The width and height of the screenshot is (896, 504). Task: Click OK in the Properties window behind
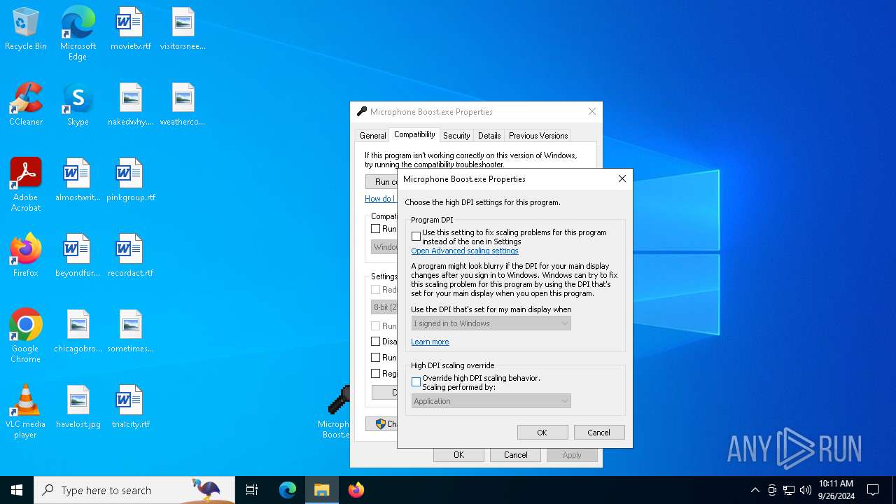(x=458, y=455)
